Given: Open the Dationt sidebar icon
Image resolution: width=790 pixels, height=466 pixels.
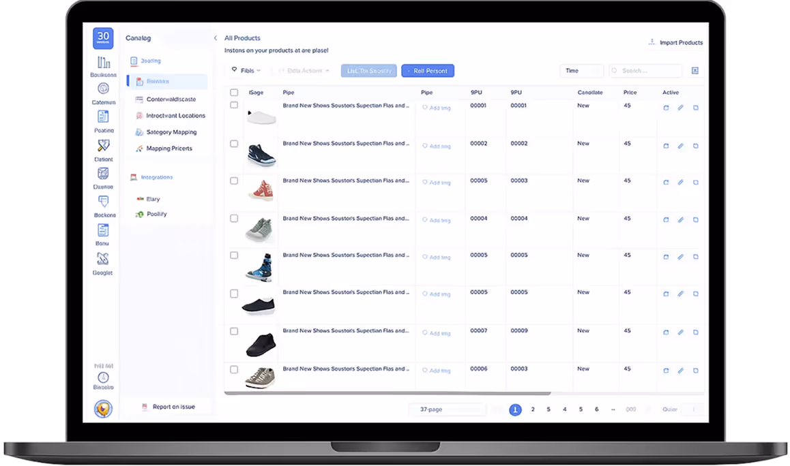Looking at the screenshot, I should pyautogui.click(x=103, y=145).
